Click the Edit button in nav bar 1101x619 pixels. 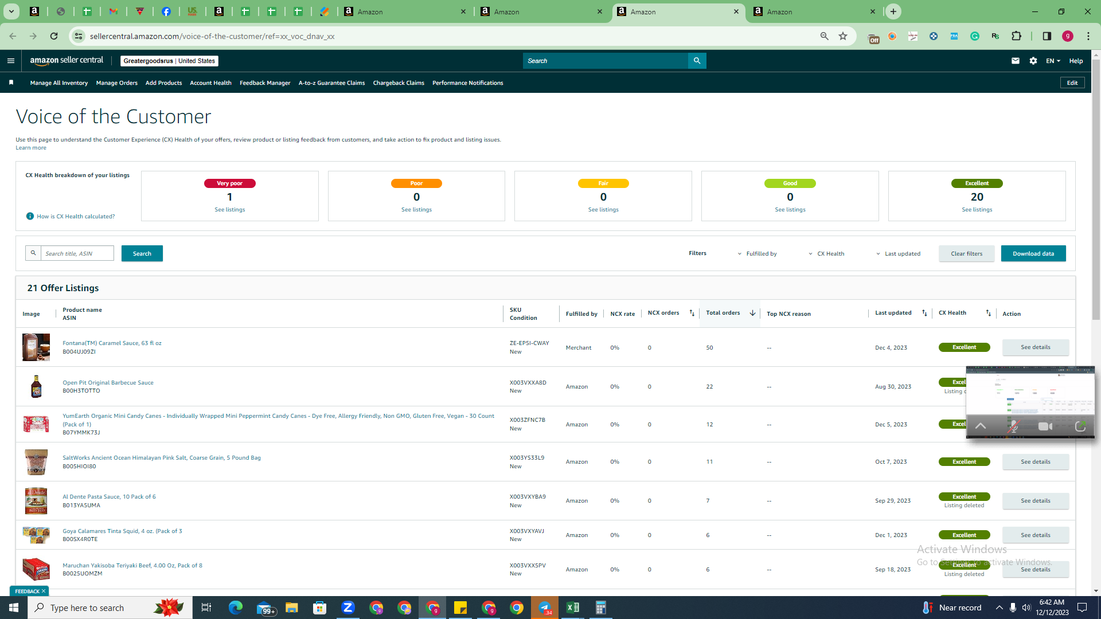tap(1072, 83)
